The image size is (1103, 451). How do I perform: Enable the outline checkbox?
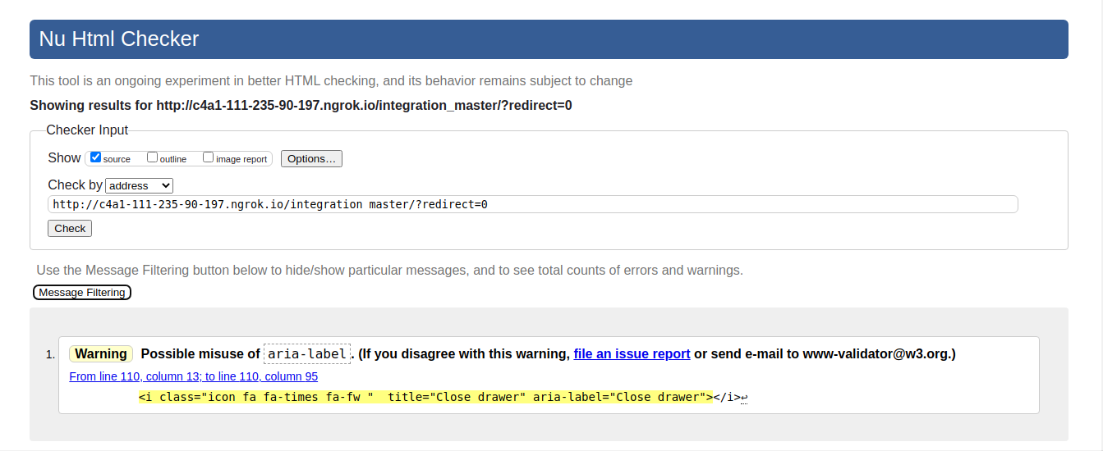coord(152,157)
